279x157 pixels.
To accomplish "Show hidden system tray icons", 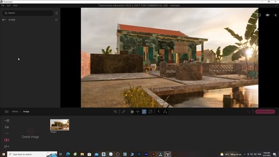I will (245, 154).
